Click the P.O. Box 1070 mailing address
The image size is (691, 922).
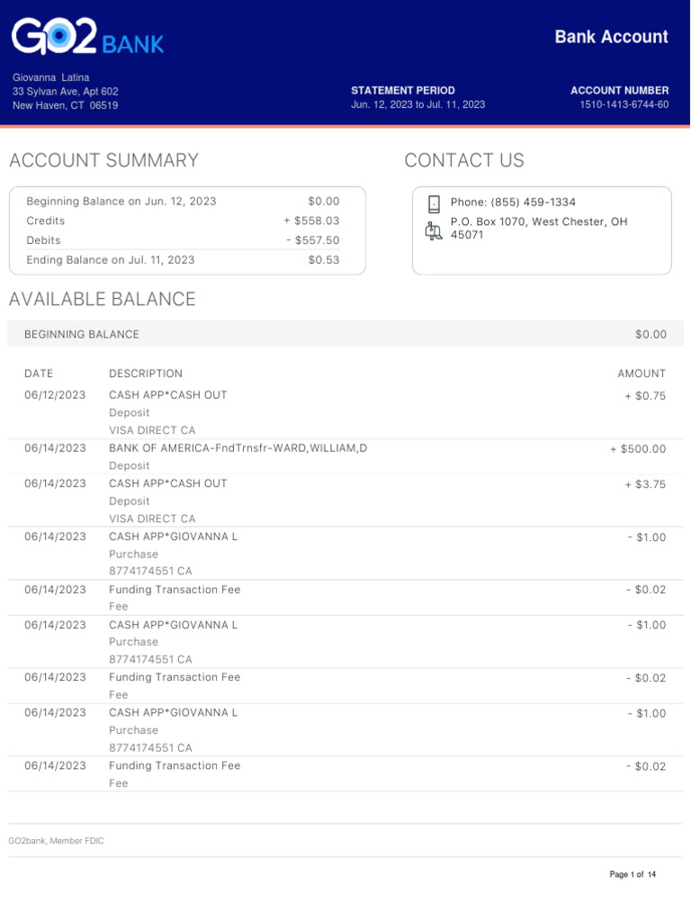(539, 229)
